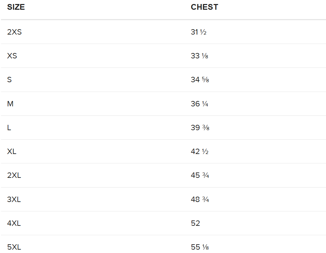The image size is (326, 253).
Task: Click the XL size label
Action: (x=12, y=152)
